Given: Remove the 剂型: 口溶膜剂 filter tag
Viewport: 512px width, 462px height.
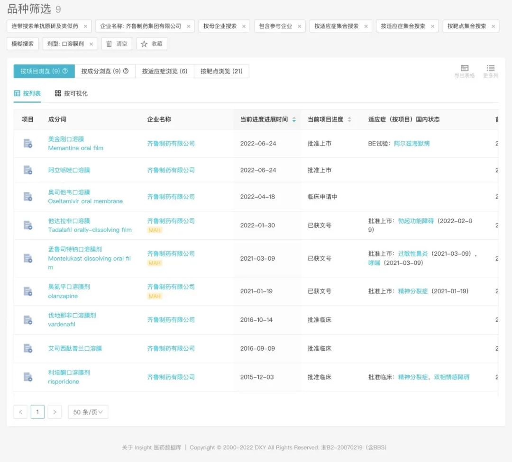Looking at the screenshot, I should pos(91,44).
